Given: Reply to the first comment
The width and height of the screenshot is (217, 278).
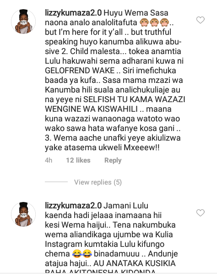Looking at the screenshot, I should 113,160.
